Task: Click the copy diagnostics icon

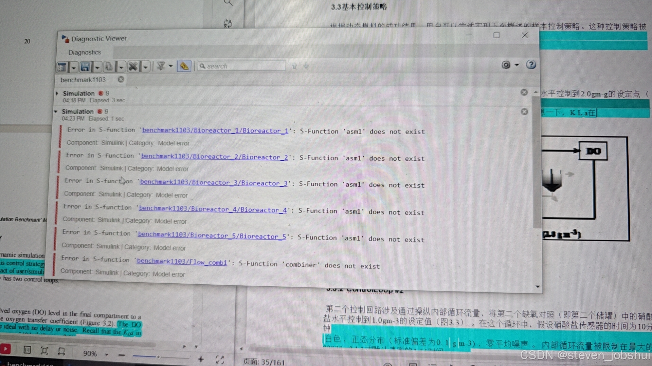Action: click(x=109, y=67)
